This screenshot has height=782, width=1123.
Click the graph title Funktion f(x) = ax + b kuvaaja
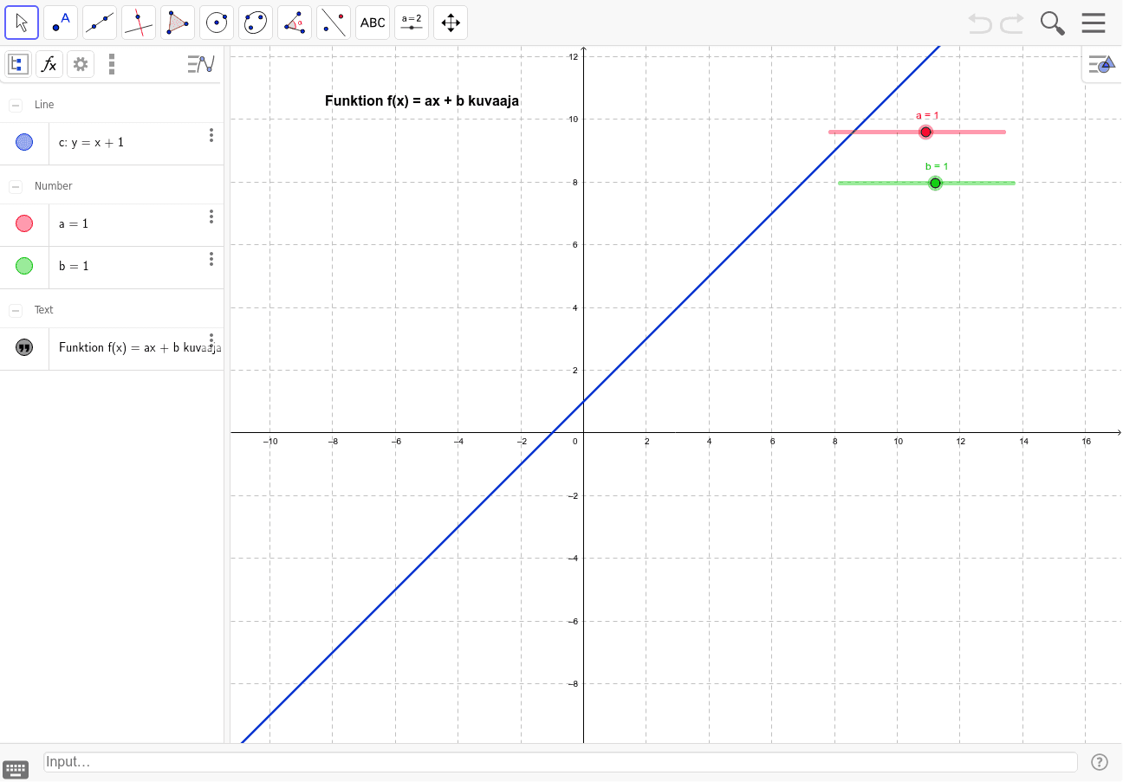422,100
